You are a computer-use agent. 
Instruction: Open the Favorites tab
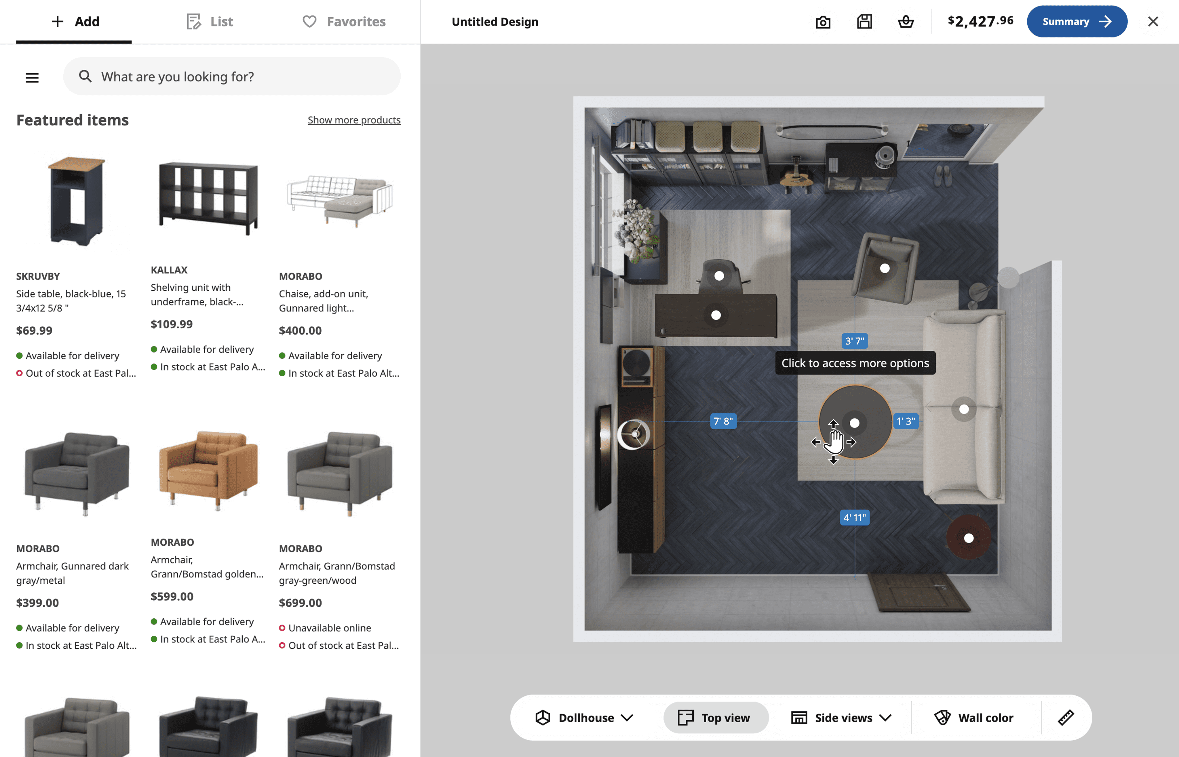point(344,22)
